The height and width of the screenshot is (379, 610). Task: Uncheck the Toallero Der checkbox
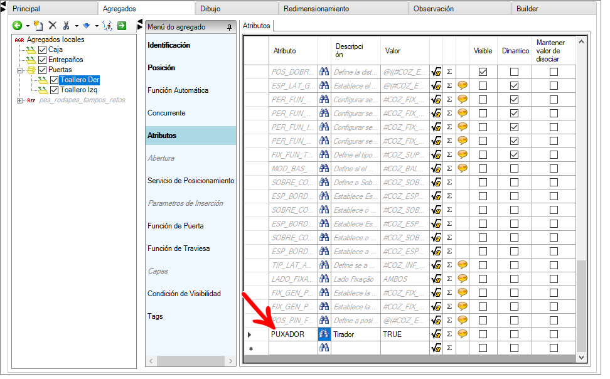click(x=55, y=80)
